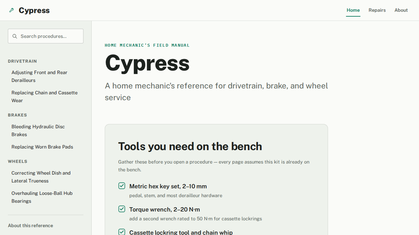Click the home mechanic's reference subtitle
Image resolution: width=419 pixels, height=235 pixels.
216,92
